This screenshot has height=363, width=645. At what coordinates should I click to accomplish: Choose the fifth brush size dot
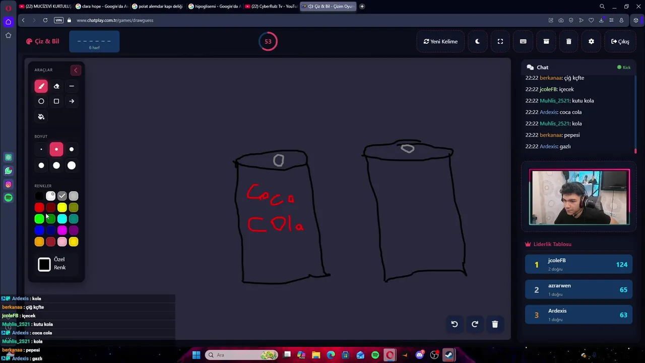56,165
